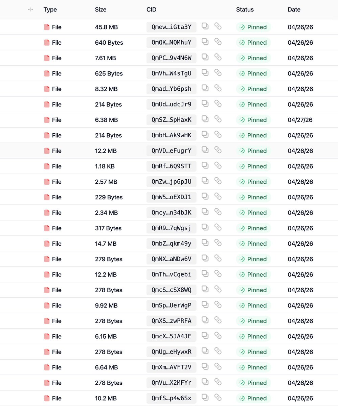Click Pinned status of QmUd…udcJr9 row
The image size is (338, 406).
pyautogui.click(x=253, y=105)
